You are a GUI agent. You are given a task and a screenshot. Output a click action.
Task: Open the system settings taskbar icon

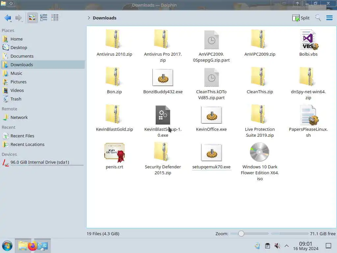click(42, 246)
